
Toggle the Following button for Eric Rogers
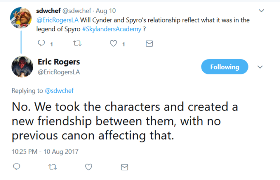click(x=224, y=67)
